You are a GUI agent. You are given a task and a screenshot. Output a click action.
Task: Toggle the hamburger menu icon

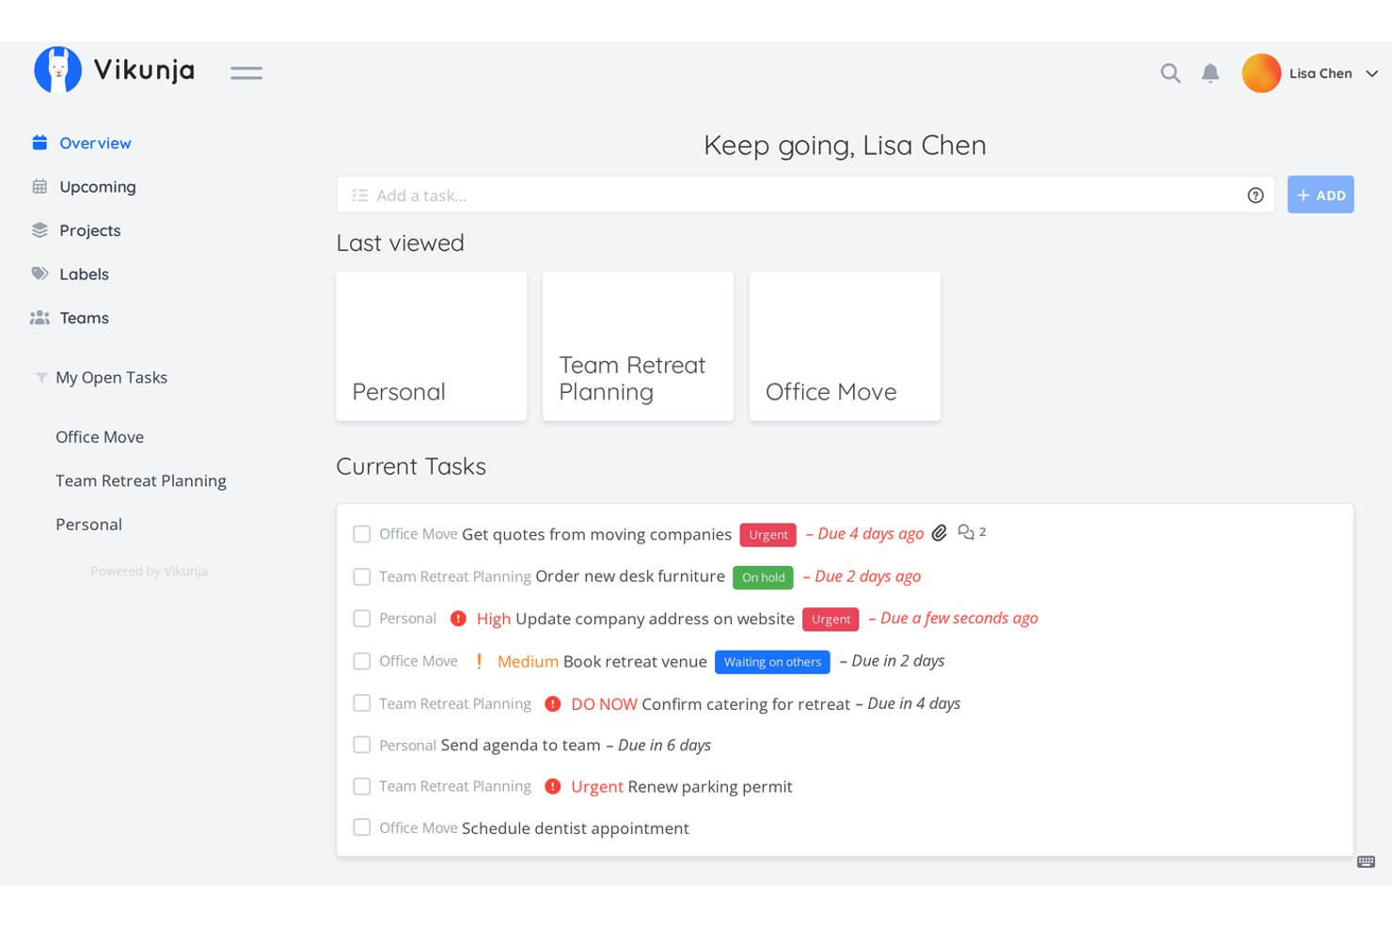point(246,72)
